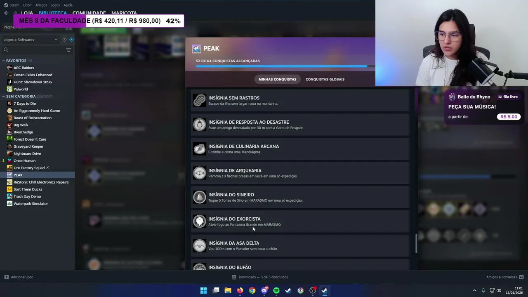Open the Downloads status link
Screen dimensions: 528x297
point(260,277)
